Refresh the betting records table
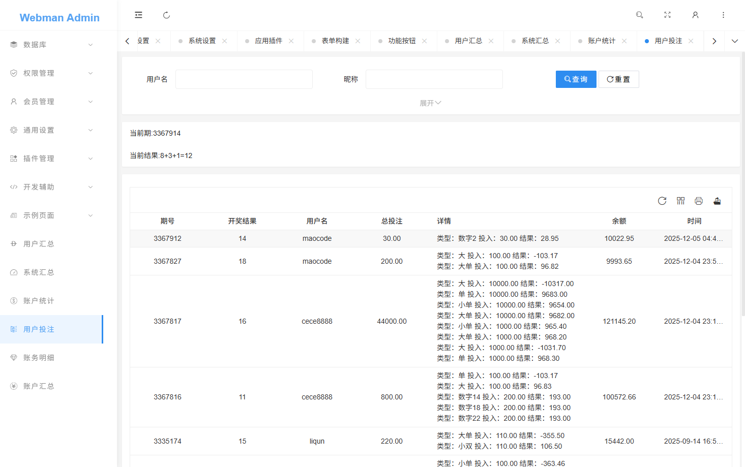 pyautogui.click(x=662, y=201)
